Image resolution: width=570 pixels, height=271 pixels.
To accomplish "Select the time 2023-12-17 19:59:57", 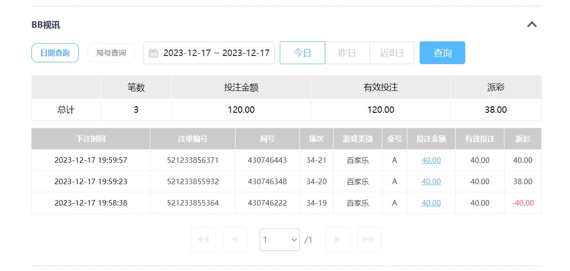I will pos(91,160).
